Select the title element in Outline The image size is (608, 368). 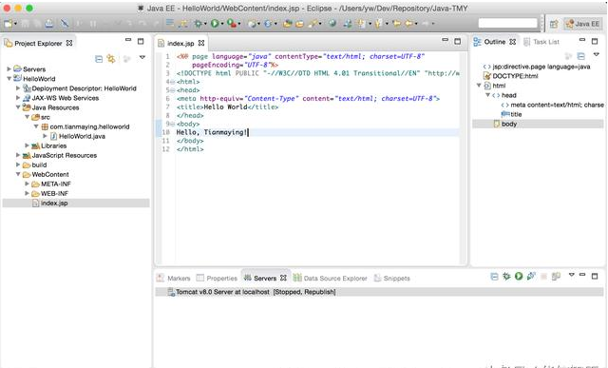click(x=516, y=114)
